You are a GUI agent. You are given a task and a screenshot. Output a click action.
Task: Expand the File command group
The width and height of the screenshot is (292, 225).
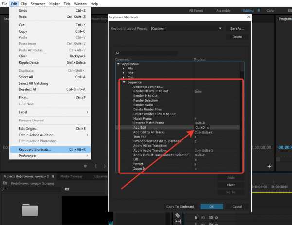124,68
